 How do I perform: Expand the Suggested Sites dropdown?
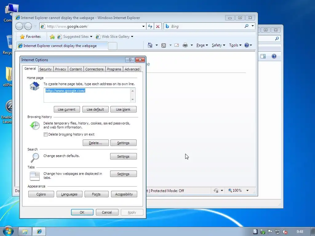point(91,37)
